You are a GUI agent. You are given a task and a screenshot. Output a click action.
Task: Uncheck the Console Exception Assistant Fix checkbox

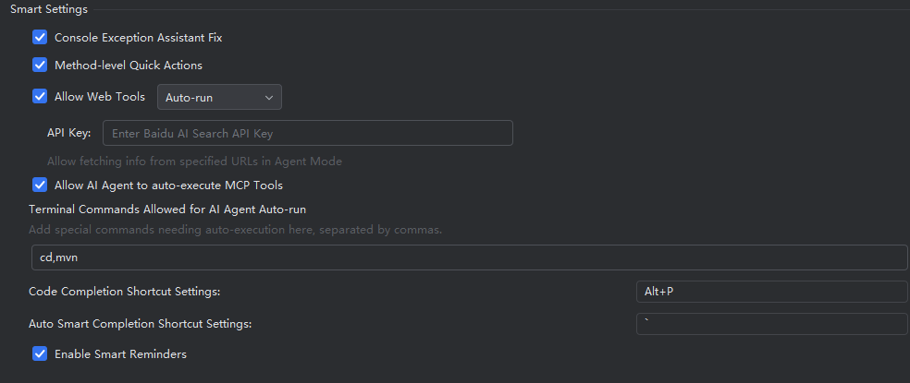click(x=40, y=38)
